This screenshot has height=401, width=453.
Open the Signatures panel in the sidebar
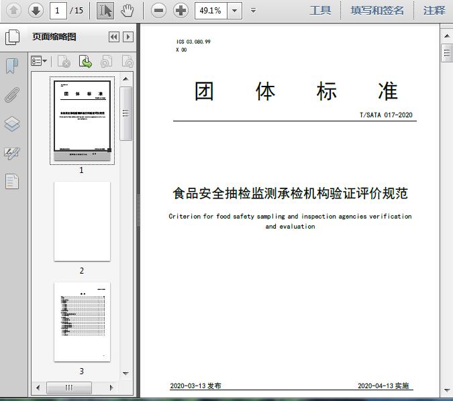click(x=12, y=153)
